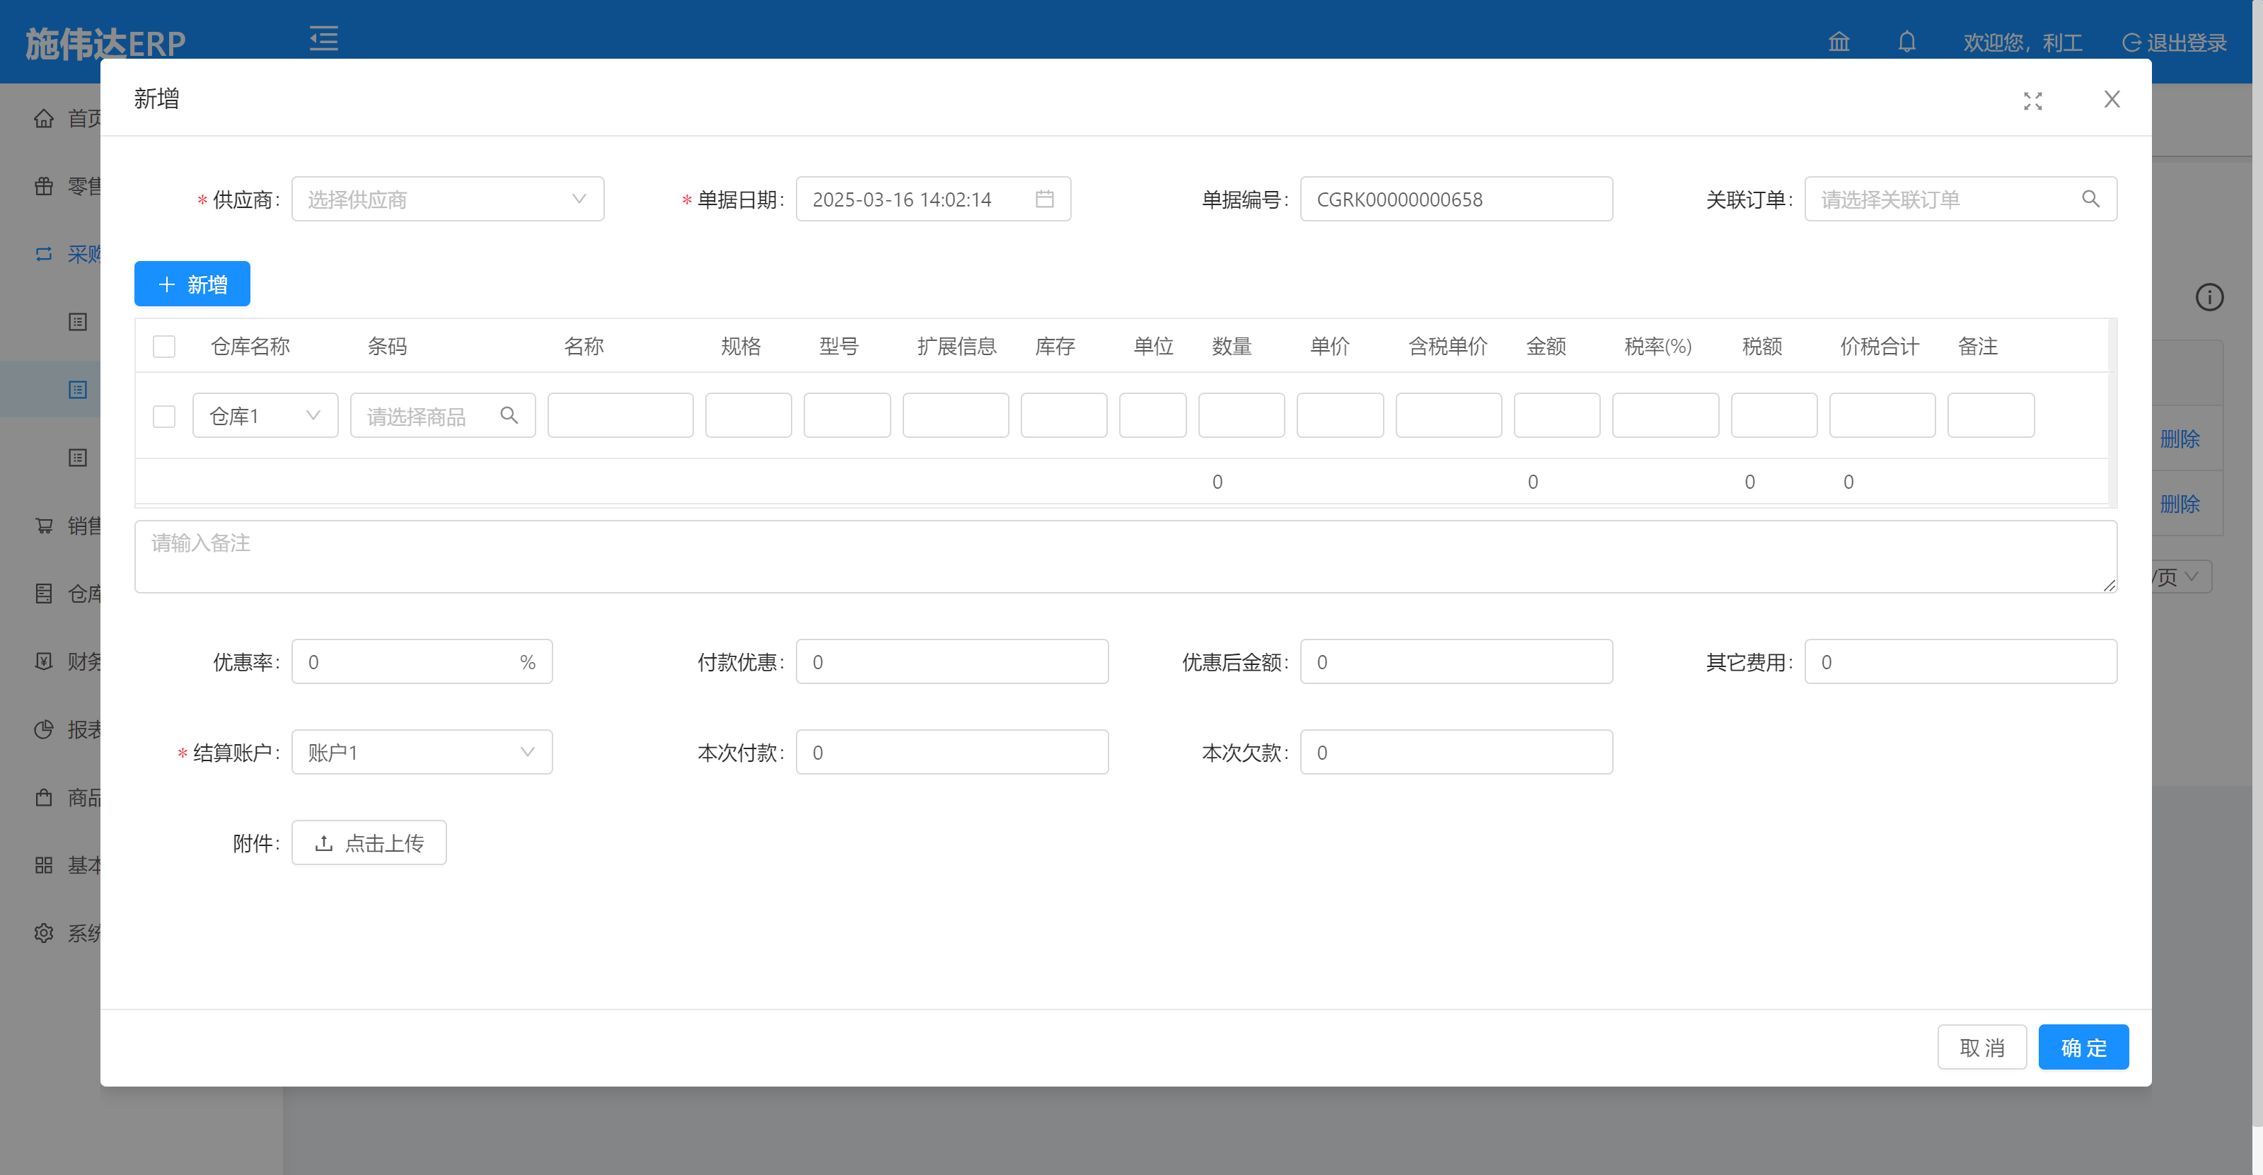Click the upload attachment button
This screenshot has width=2263, height=1175.
(369, 843)
